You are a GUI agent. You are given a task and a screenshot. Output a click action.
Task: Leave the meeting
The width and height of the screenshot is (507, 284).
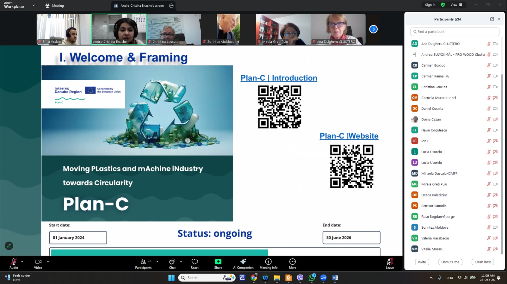390,263
